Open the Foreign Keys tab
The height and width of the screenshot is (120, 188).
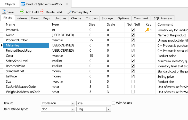click(x=40, y=18)
